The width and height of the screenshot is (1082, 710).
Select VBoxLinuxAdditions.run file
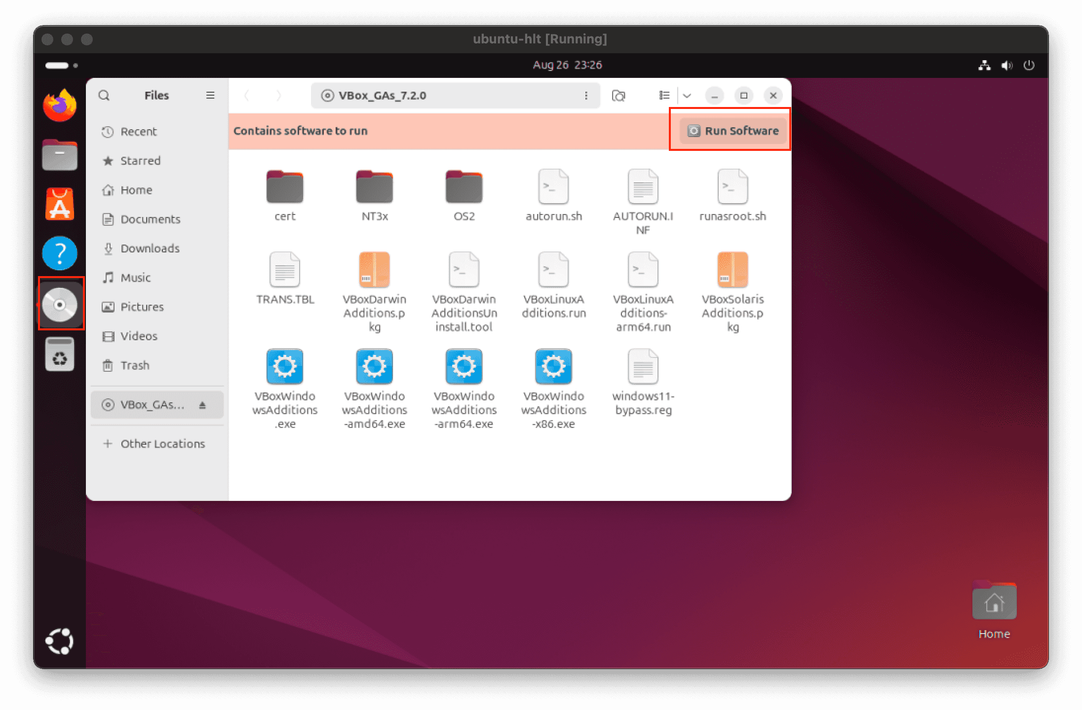click(554, 285)
